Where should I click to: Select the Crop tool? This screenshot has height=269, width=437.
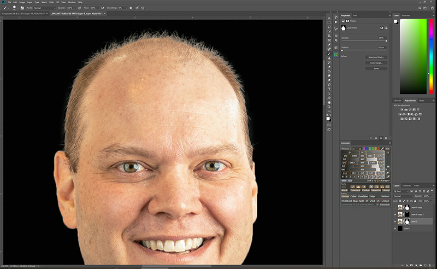329,36
